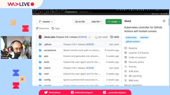The height and width of the screenshot is (95, 170).
Task: View the 919 forks link
Action: [x=133, y=80]
